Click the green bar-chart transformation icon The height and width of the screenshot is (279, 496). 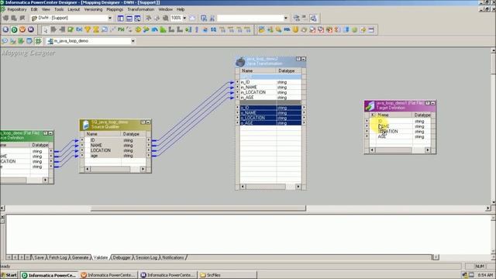coord(163,29)
